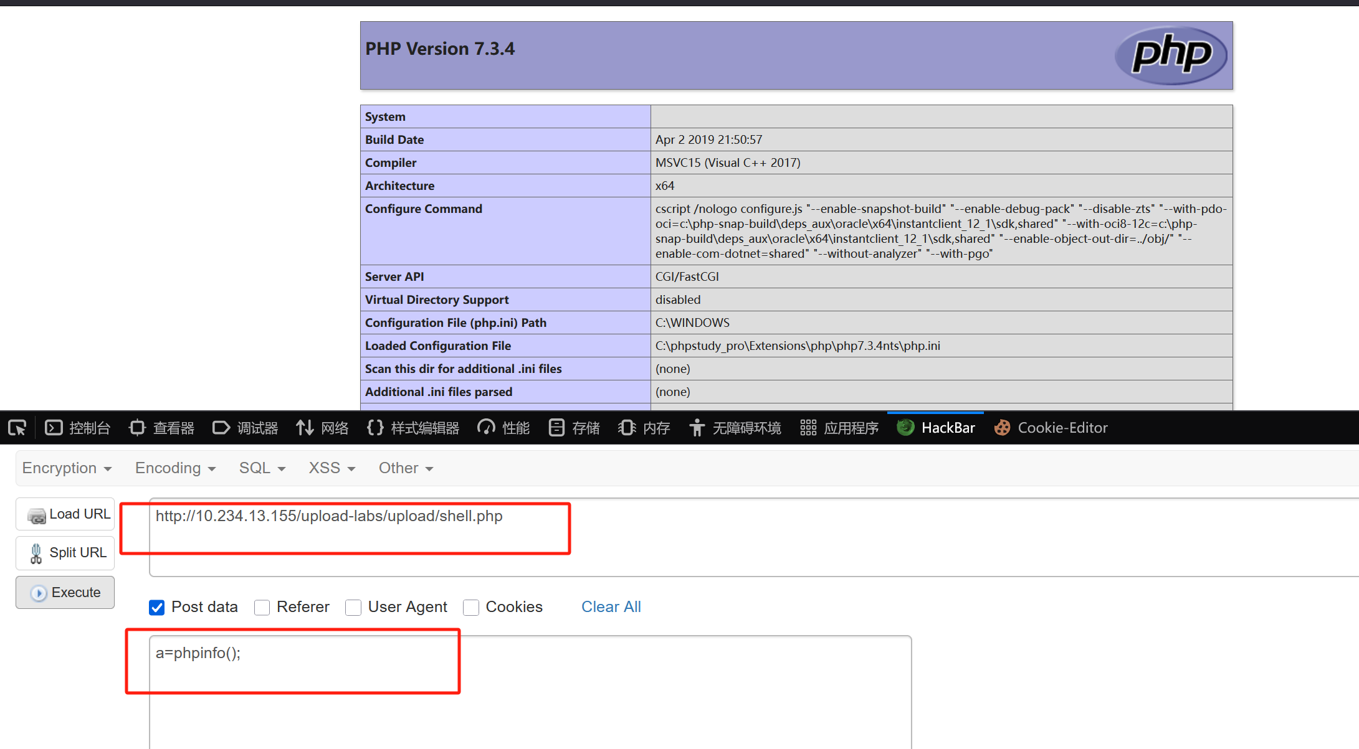Screen dimensions: 1359x749
Task: Click the Clear All link
Action: [x=611, y=607]
